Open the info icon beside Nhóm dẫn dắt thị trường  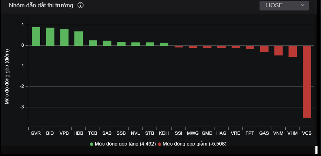[80, 6]
